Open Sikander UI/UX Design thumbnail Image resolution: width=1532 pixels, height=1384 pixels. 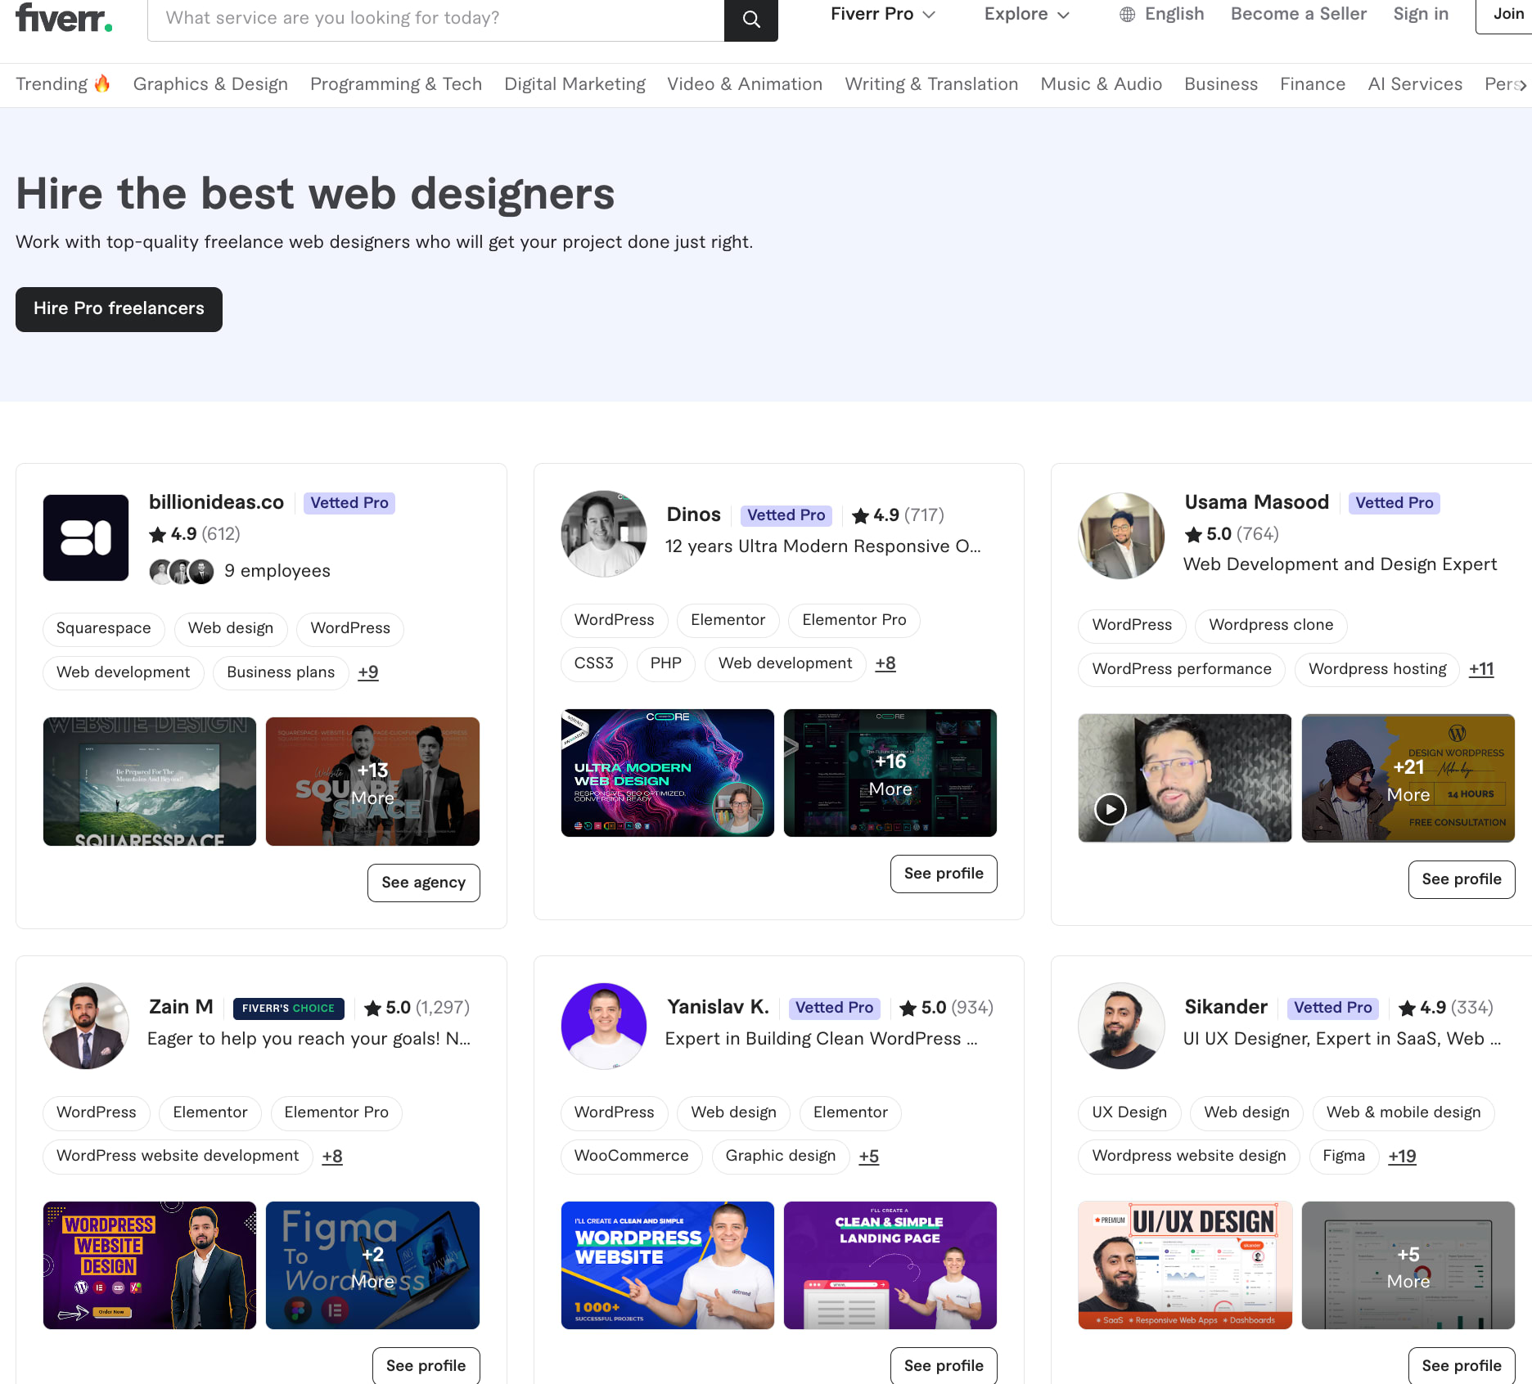coord(1185,1265)
